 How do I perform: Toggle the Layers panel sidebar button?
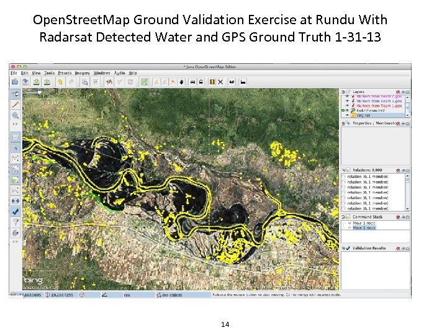16,137
